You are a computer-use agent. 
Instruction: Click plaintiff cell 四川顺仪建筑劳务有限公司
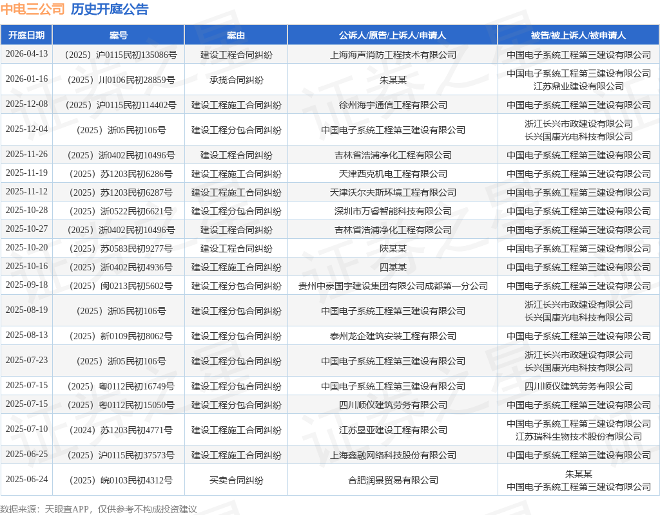tap(393, 406)
